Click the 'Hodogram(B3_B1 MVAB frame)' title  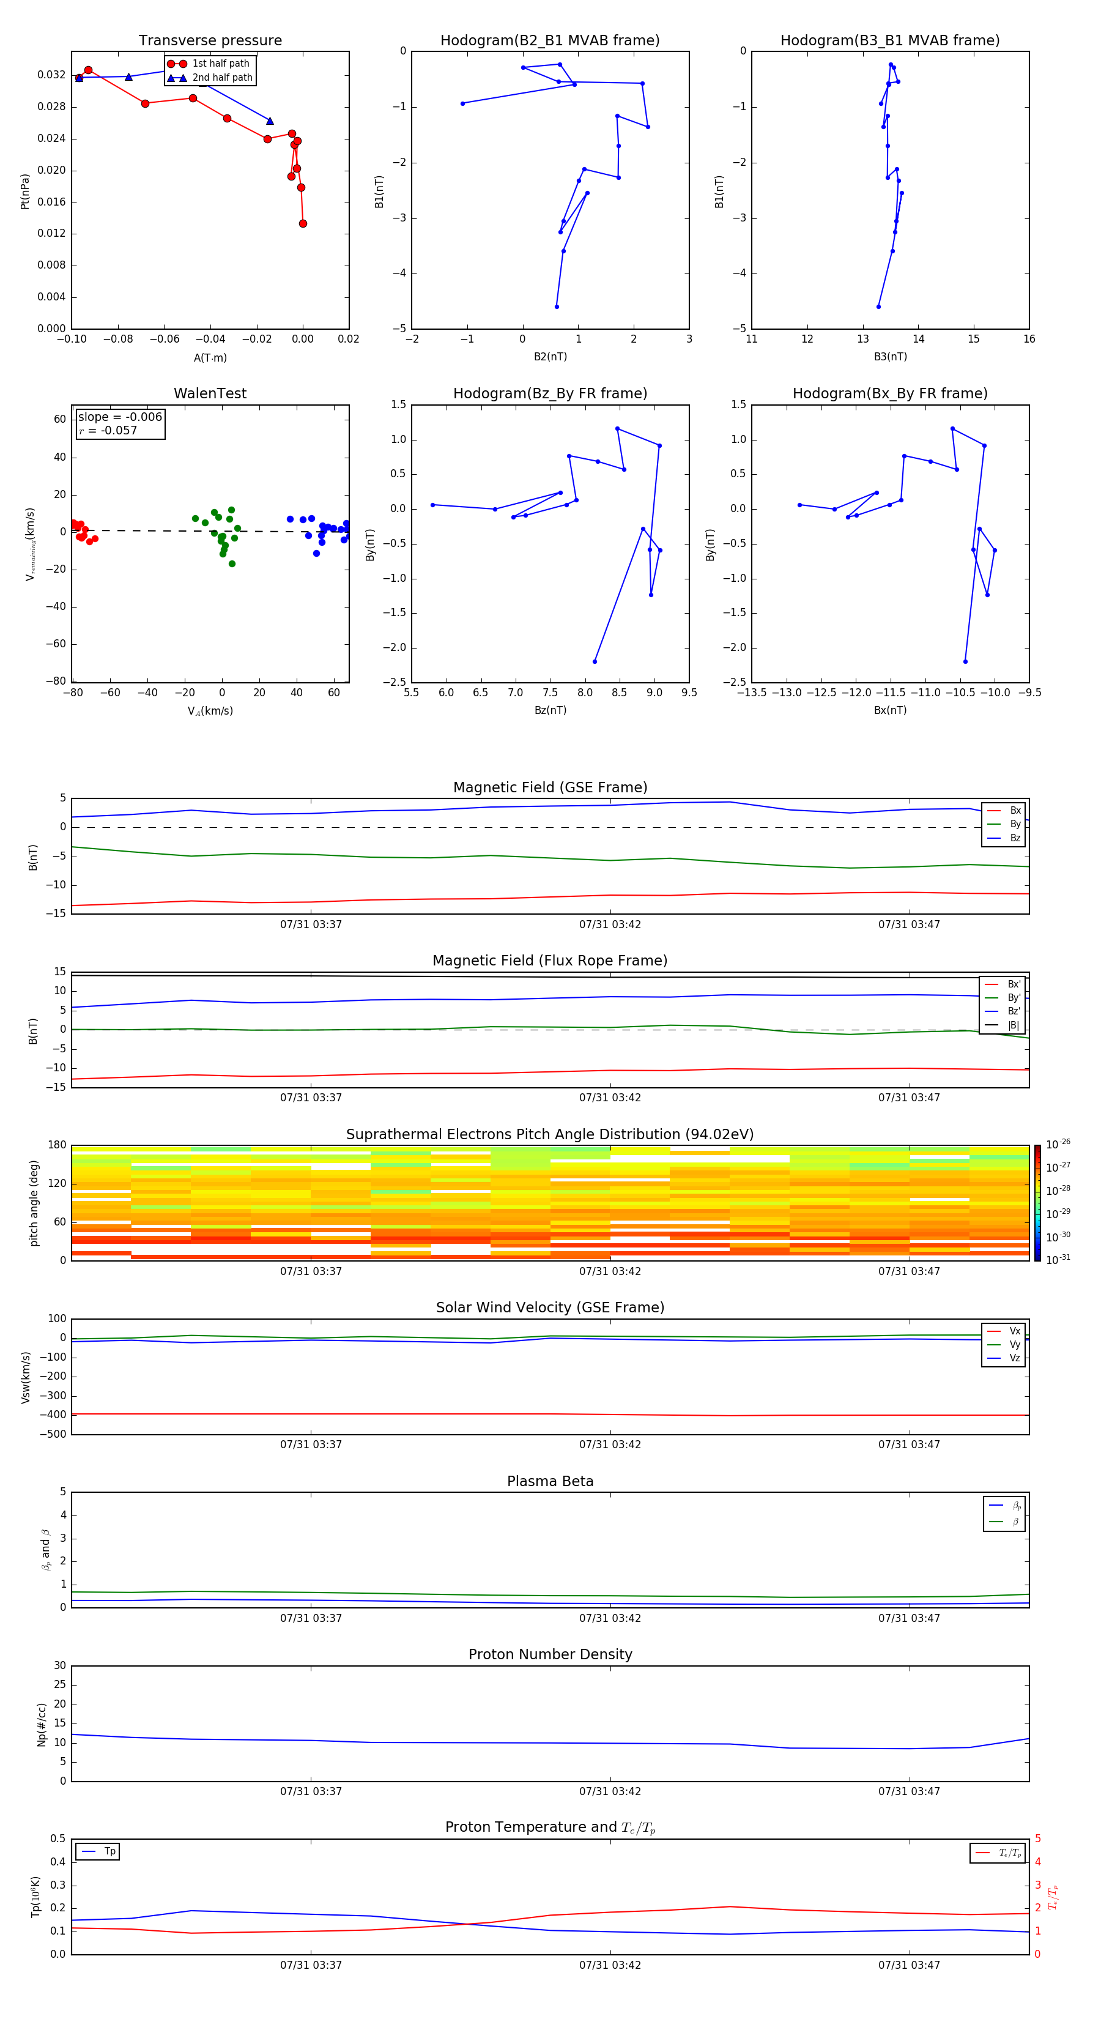890,40
